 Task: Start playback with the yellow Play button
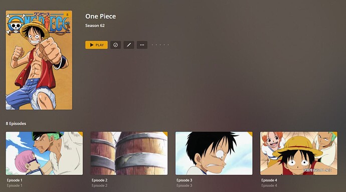coord(96,45)
